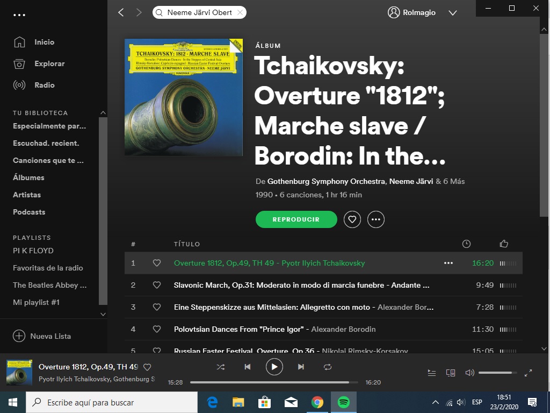
Task: Like Overture 1812 track row heart
Action: coord(157,263)
